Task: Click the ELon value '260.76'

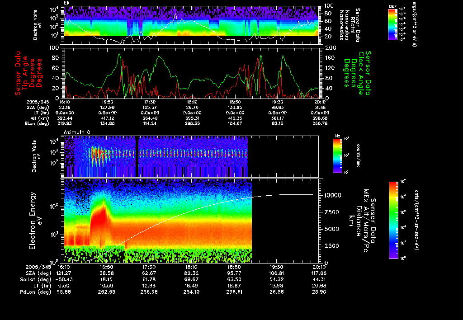Action: (x=320, y=124)
